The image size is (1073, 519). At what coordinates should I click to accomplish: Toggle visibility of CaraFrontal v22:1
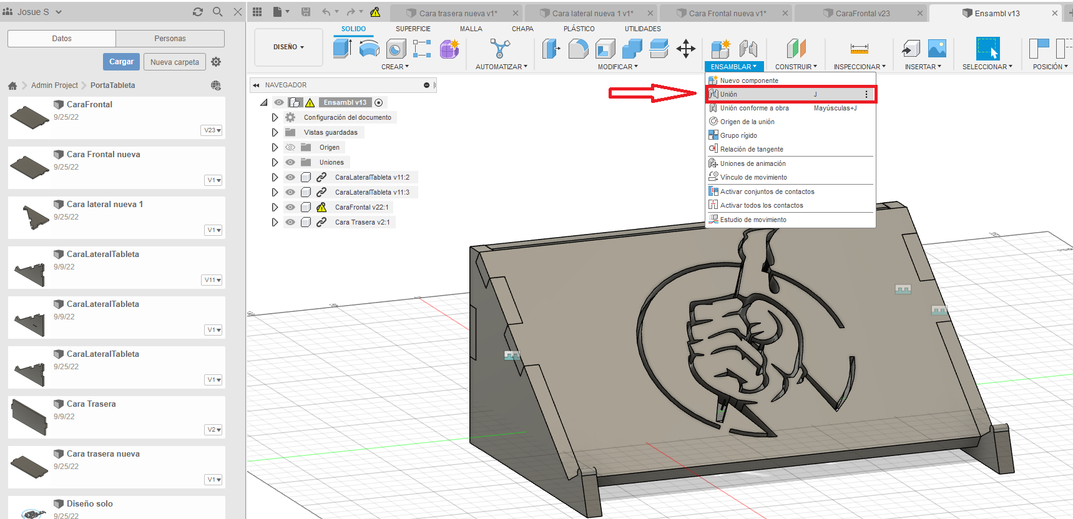click(290, 207)
